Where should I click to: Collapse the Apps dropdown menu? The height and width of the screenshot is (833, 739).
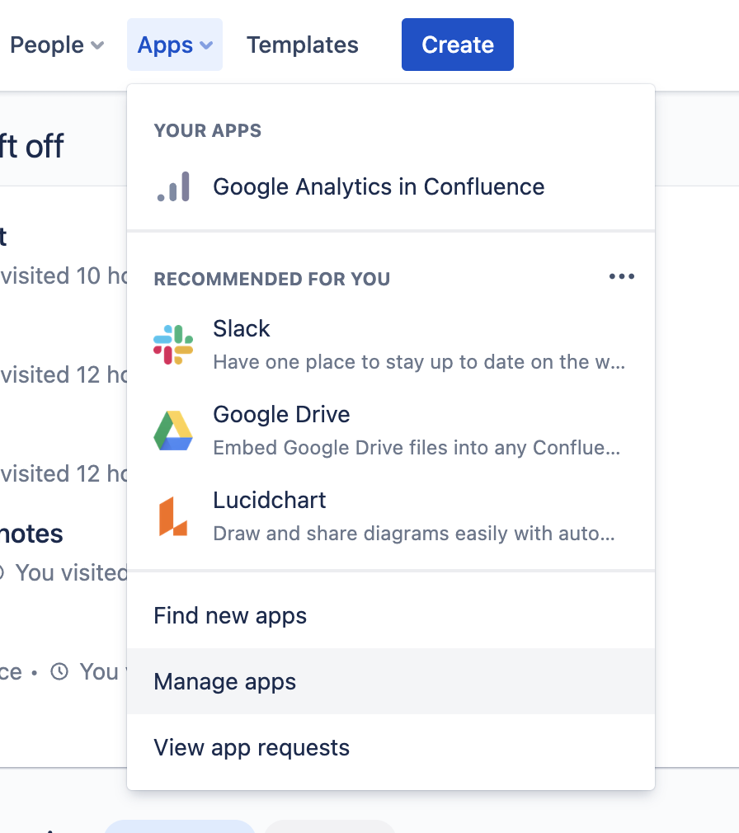click(175, 45)
